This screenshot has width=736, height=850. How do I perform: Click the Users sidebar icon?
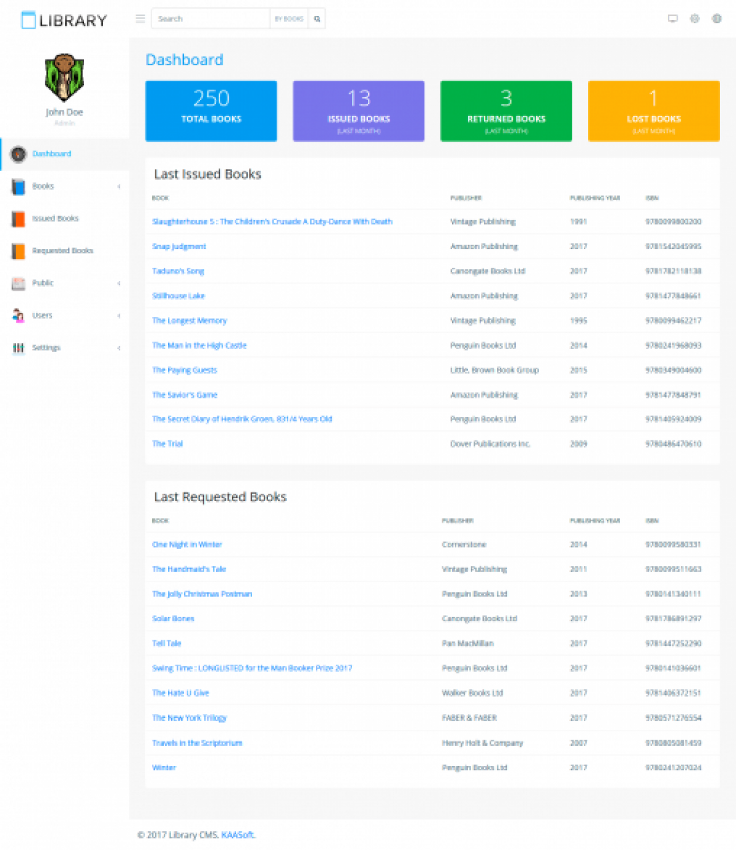pyautogui.click(x=18, y=315)
